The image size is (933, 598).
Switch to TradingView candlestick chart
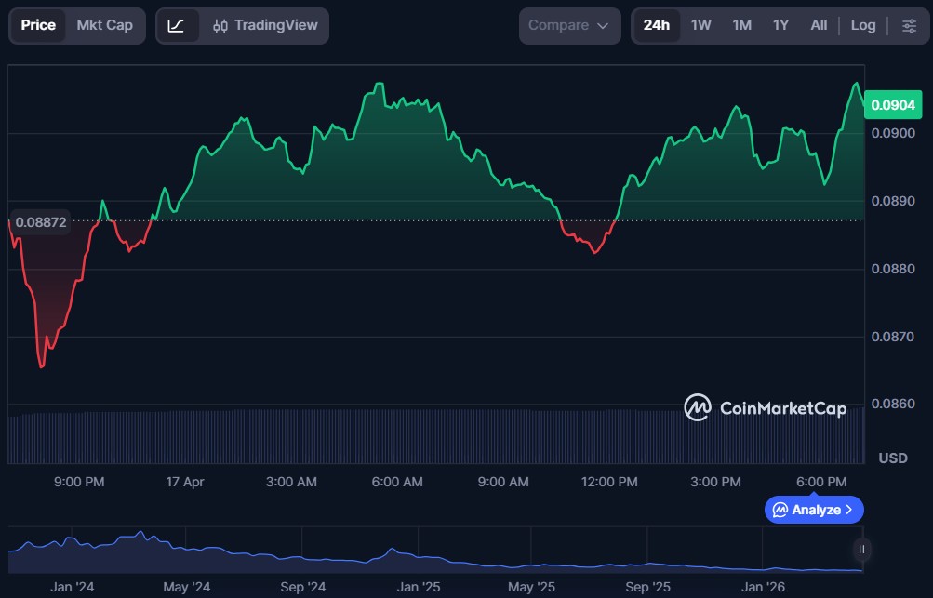(x=265, y=26)
